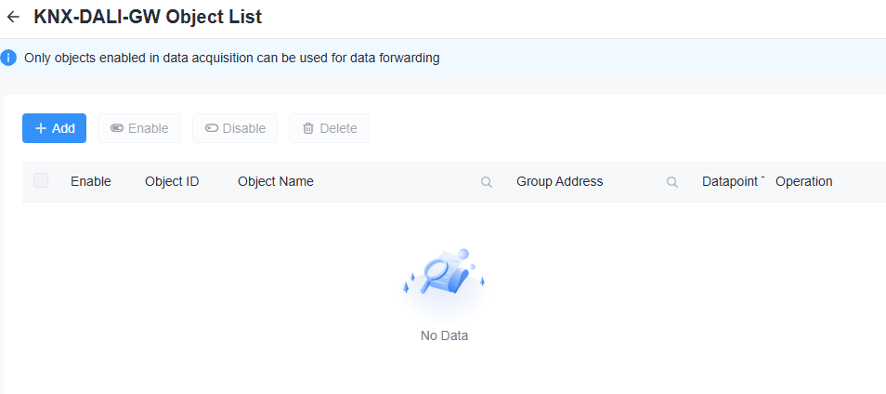886x394 pixels.
Task: Click the KNX-DALI-GW Object List title
Action: point(148,17)
